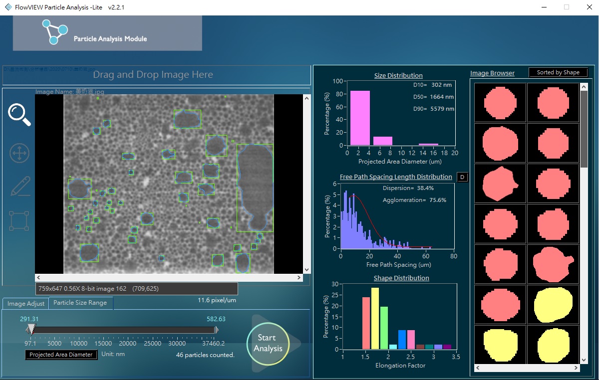Screen dimensions: 599x380
Task: Open the Sorted by Shape dropdown
Action: 558,72
